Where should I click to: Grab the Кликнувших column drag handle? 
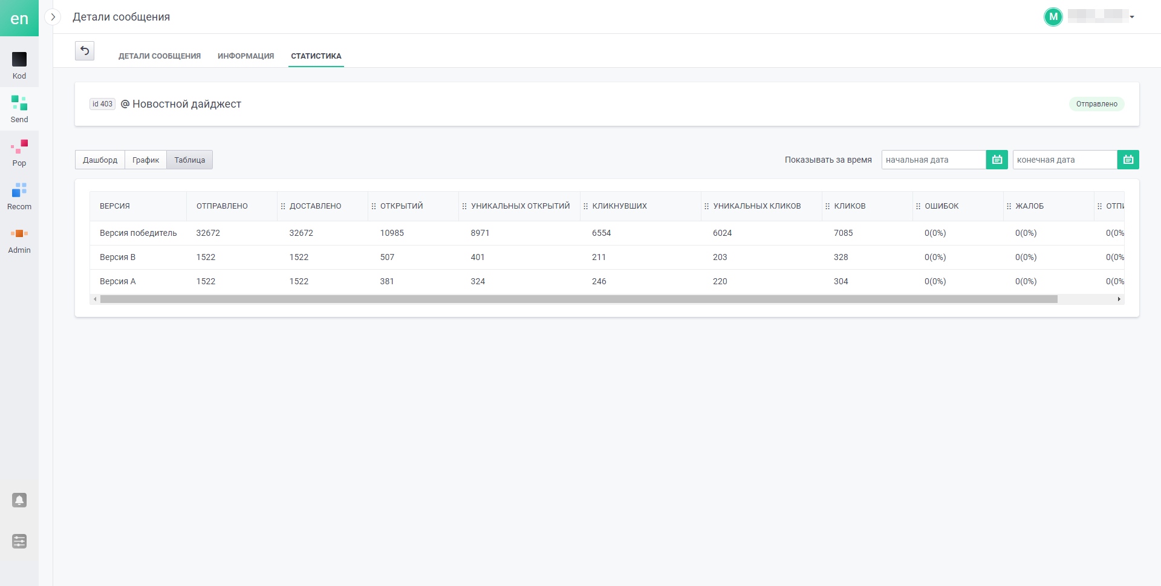tap(585, 206)
